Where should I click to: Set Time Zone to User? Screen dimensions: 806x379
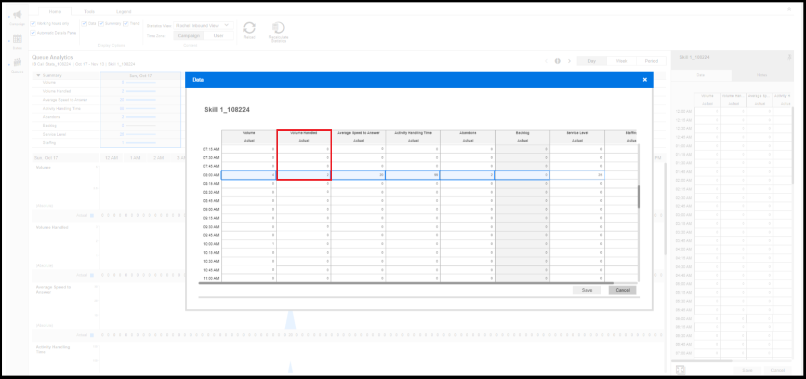pyautogui.click(x=219, y=36)
